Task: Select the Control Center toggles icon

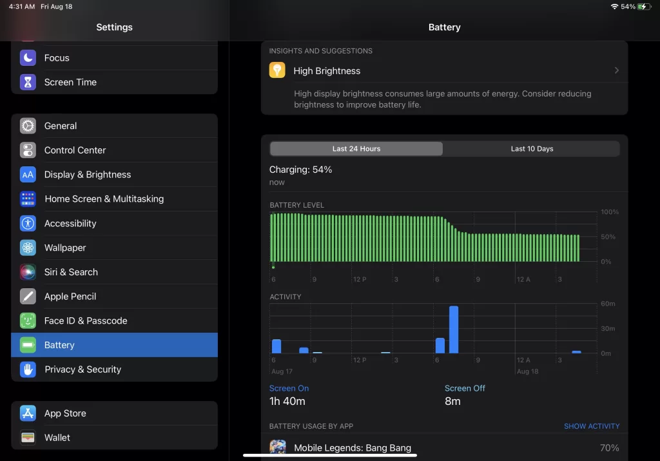Action: coord(28,150)
